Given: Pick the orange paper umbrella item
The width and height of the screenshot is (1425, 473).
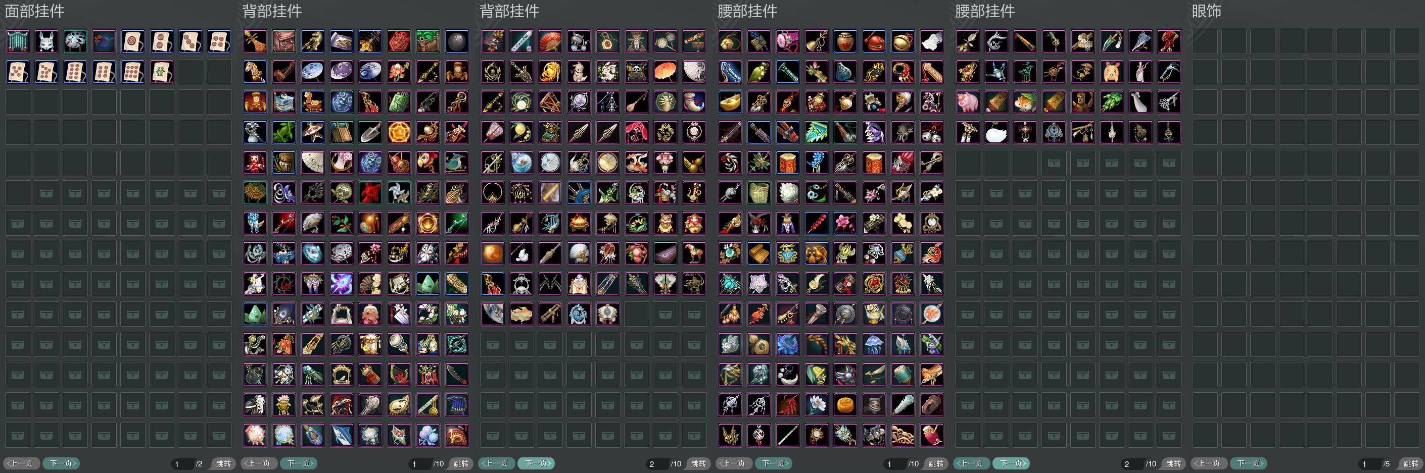Looking at the screenshot, I should point(665,72).
